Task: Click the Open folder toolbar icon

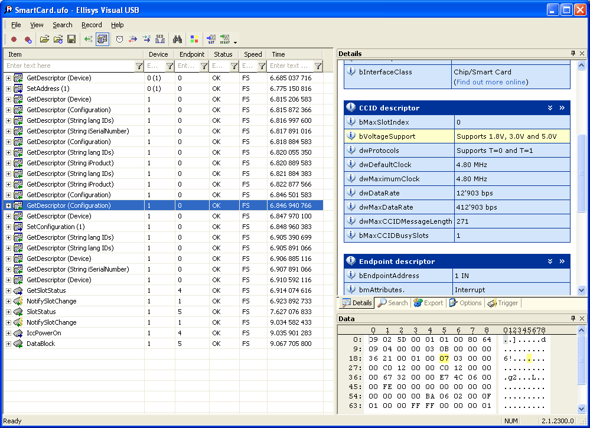Action: (x=44, y=40)
